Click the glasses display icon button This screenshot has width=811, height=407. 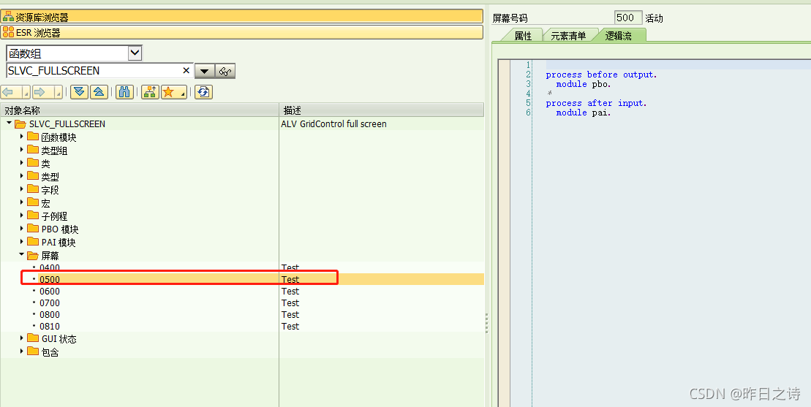tap(225, 72)
